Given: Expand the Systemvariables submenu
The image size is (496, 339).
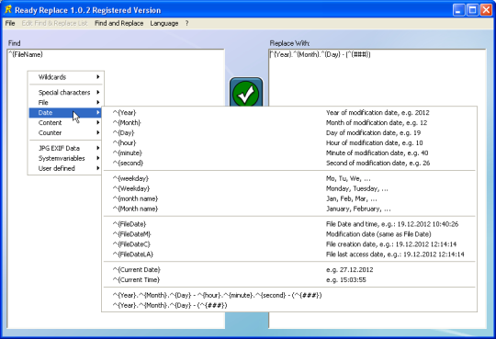Looking at the screenshot, I should tap(66, 158).
